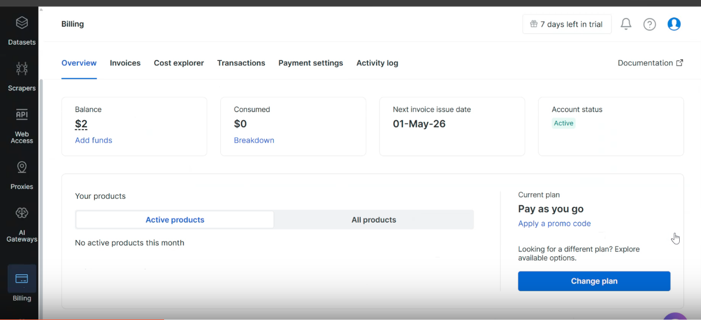Click the Pay as you go plan name
Viewport: 701px width, 320px height.
551,209
